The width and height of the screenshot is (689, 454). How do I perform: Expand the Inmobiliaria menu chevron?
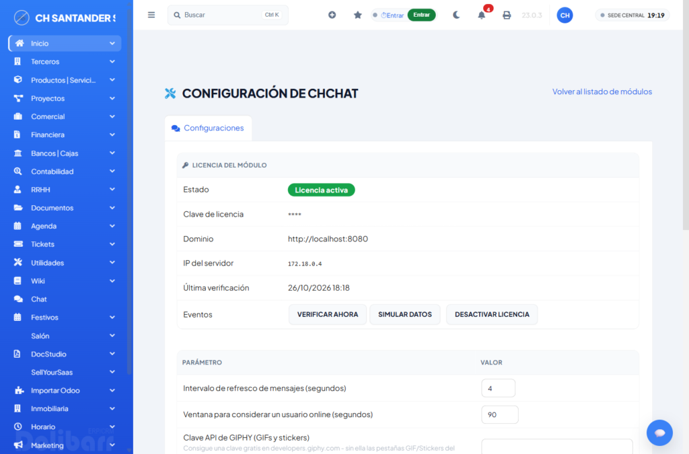click(x=112, y=408)
